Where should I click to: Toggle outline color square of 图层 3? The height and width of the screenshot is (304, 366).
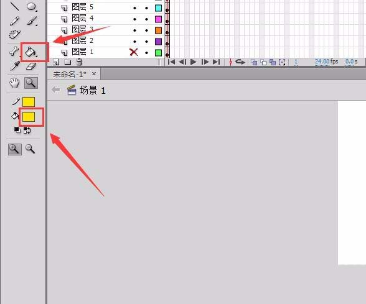(159, 30)
